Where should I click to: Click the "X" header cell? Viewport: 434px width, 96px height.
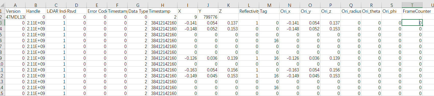(x=188, y=11)
